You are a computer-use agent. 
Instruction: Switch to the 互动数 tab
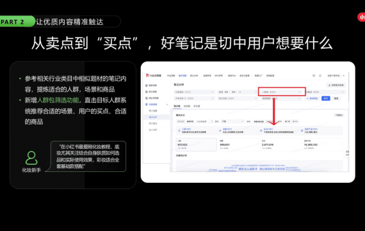[197, 106]
